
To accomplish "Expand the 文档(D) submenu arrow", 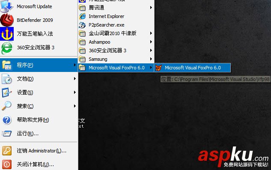I will point(74,79).
